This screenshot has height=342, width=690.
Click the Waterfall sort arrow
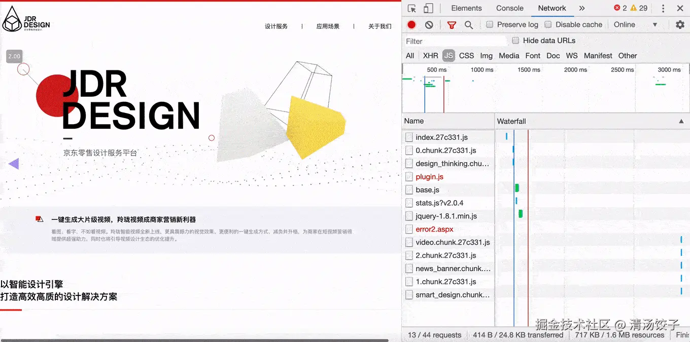coord(681,121)
